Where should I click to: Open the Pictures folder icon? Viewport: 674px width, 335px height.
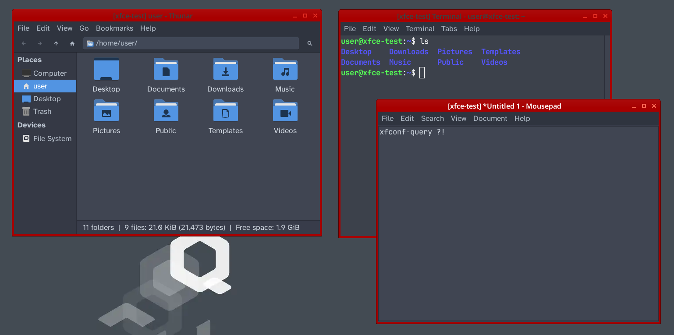106,111
